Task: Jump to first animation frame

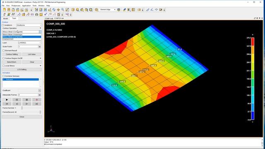Action: point(7,104)
